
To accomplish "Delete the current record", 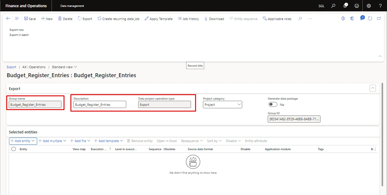I will (x=65, y=19).
